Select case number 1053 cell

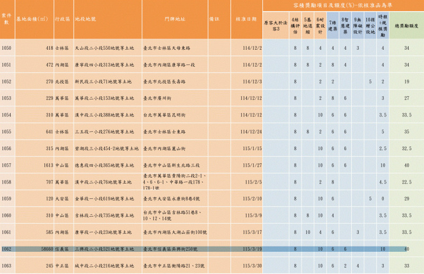click(6, 98)
